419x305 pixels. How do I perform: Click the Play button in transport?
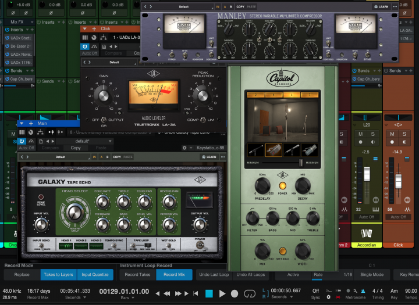[x=222, y=294]
